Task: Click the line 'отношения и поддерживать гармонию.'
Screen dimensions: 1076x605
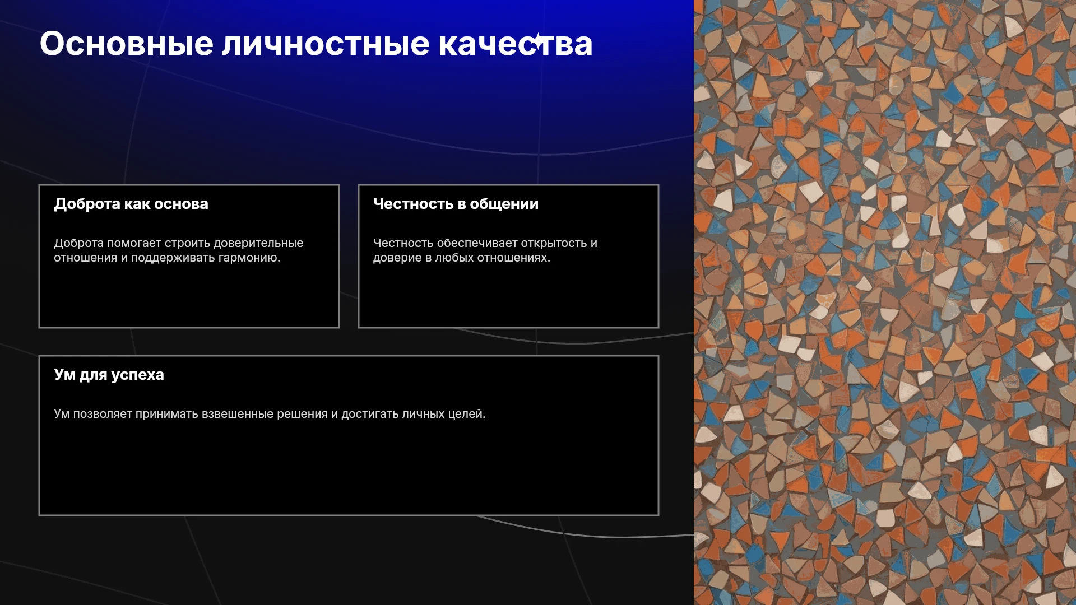Action: [167, 258]
